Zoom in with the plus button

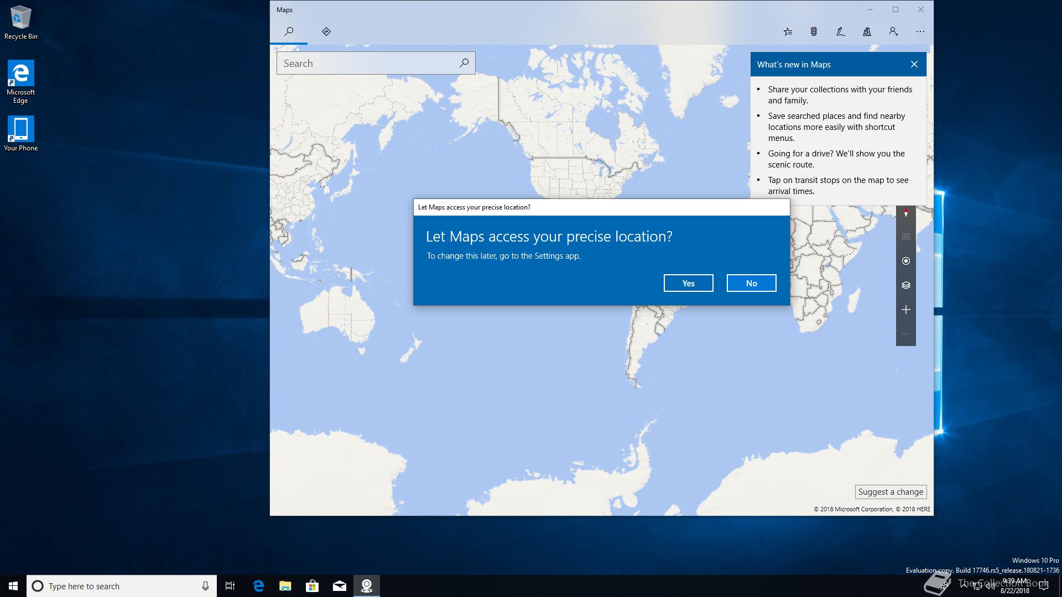(905, 310)
